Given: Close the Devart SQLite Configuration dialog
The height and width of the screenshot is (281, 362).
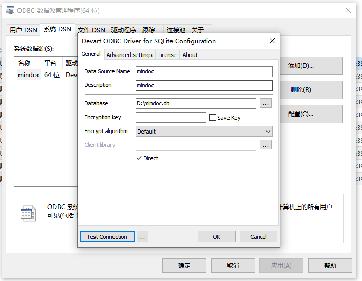Looking at the screenshot, I should click(x=272, y=41).
